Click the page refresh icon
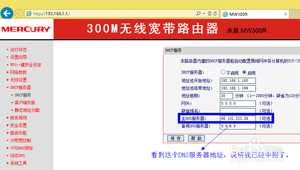 pyautogui.click(x=215, y=13)
